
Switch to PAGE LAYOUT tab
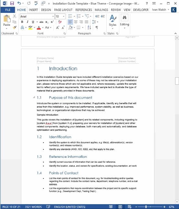pos(63,10)
